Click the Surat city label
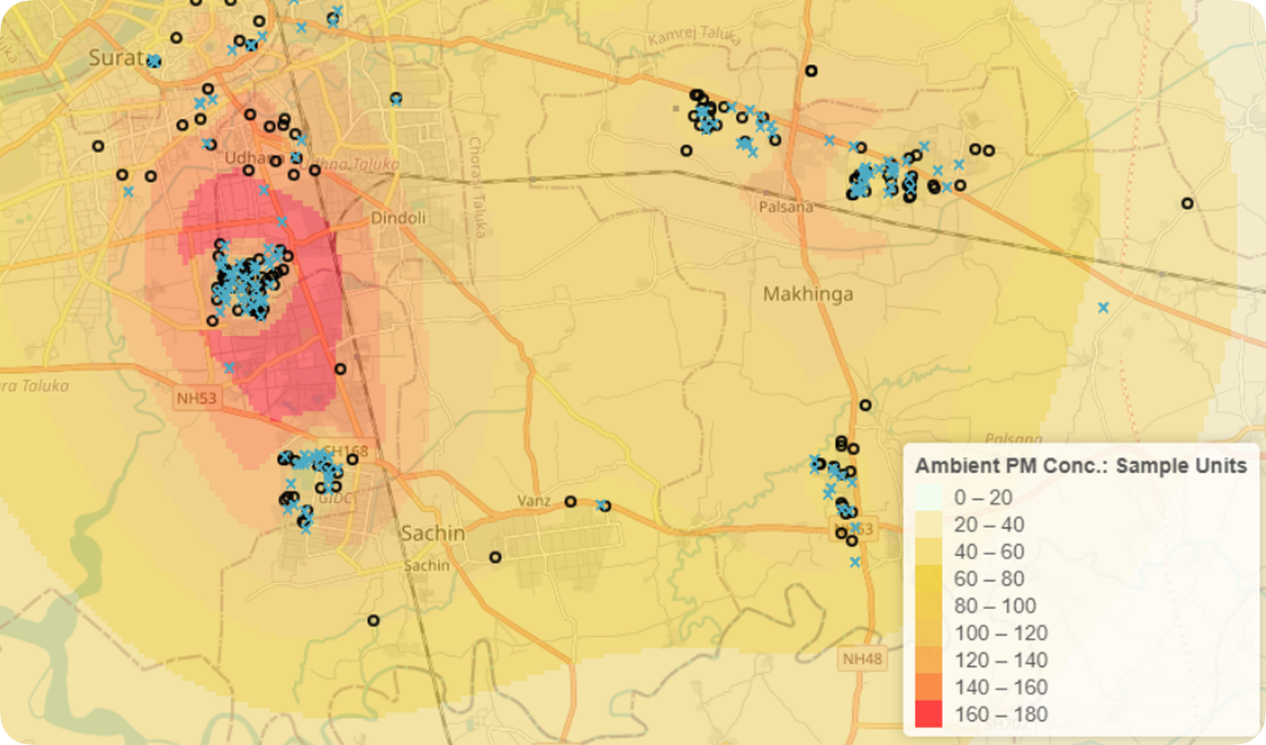Viewport: 1266px width, 745px height. pos(116,58)
